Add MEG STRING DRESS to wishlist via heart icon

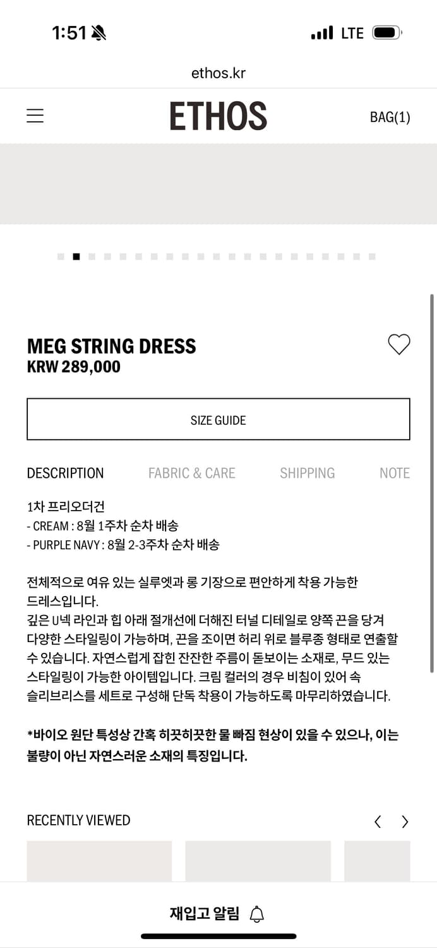click(398, 344)
